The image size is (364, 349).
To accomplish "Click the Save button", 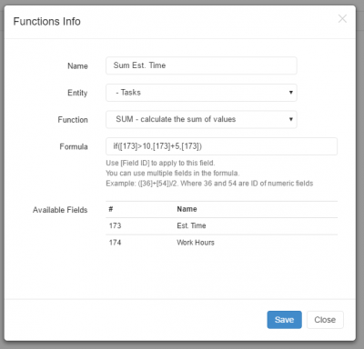I will click(x=284, y=320).
